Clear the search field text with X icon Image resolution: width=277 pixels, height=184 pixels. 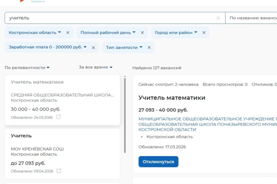click(218, 18)
